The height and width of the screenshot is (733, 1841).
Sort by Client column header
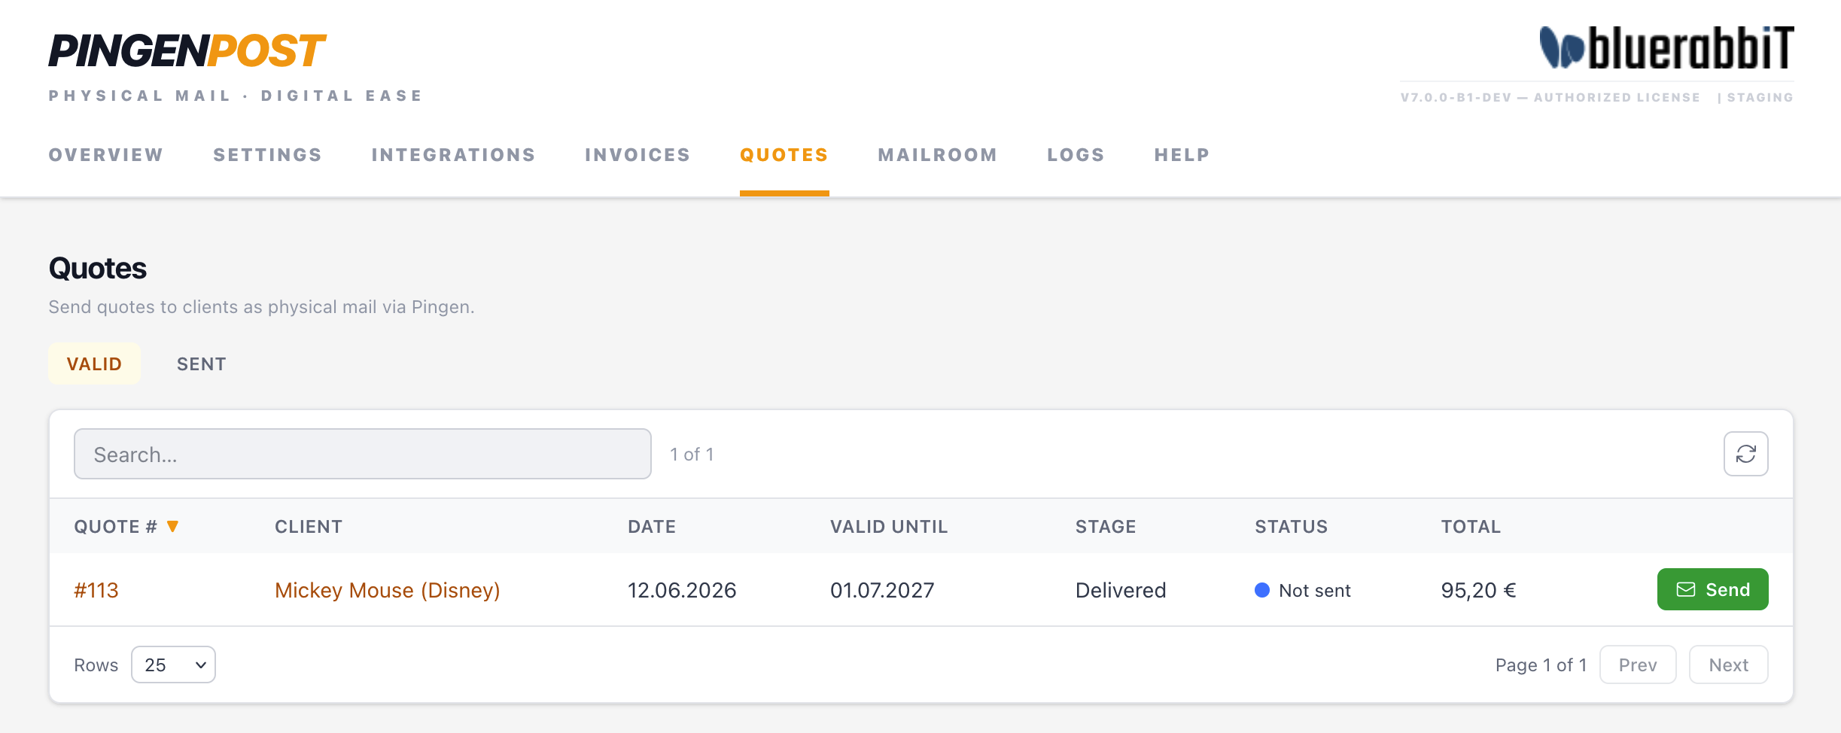click(x=309, y=527)
